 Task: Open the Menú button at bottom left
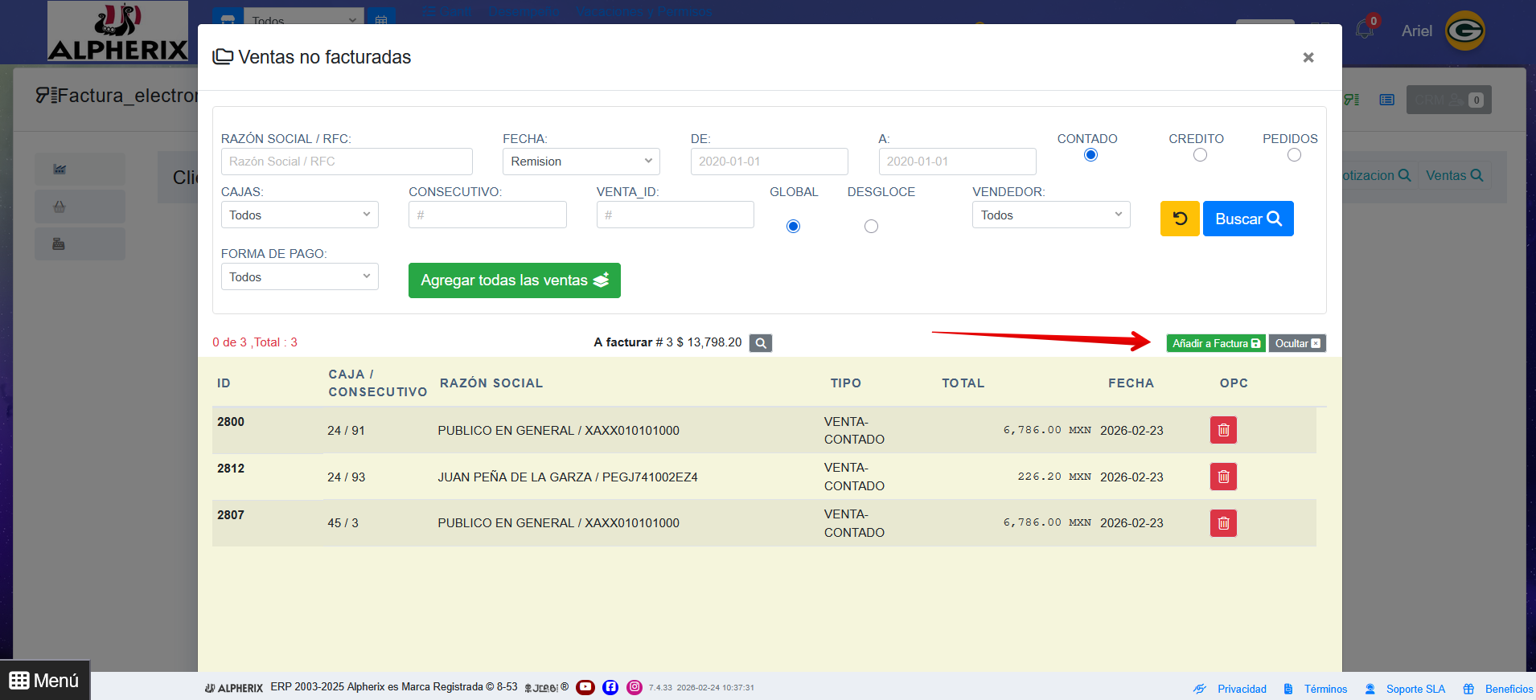[x=45, y=681]
